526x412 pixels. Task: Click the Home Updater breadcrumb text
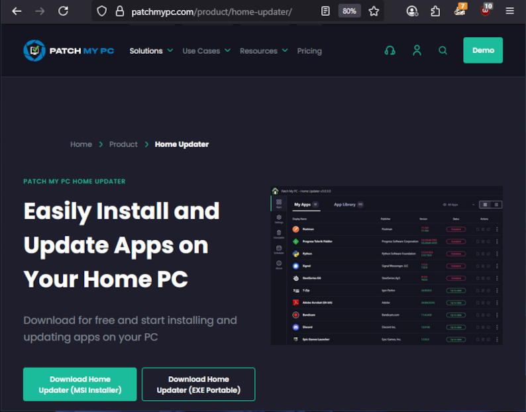[182, 144]
